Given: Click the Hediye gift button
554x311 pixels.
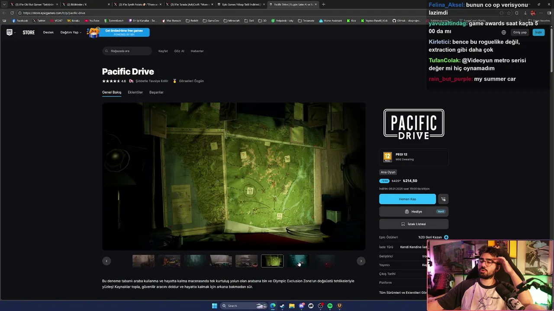Looking at the screenshot, I should [x=414, y=212].
